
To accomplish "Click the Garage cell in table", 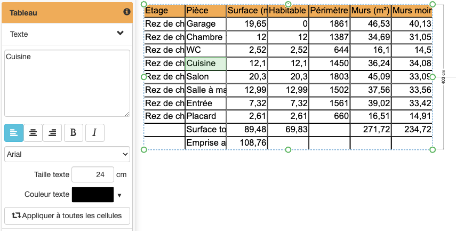I will pyautogui.click(x=205, y=24).
